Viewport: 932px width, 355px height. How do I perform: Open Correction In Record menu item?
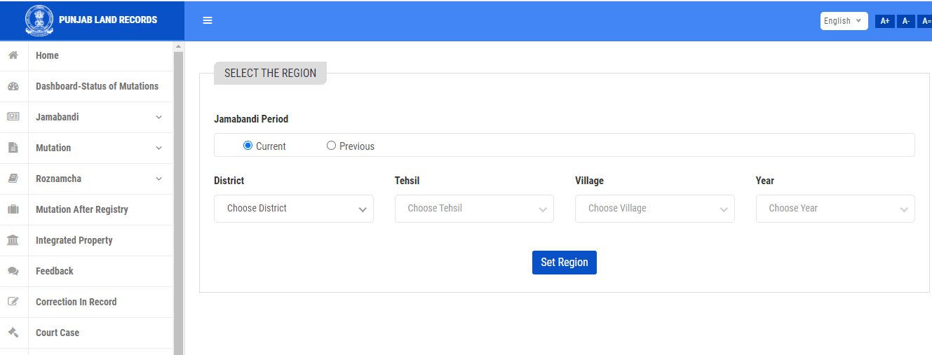pos(86,302)
